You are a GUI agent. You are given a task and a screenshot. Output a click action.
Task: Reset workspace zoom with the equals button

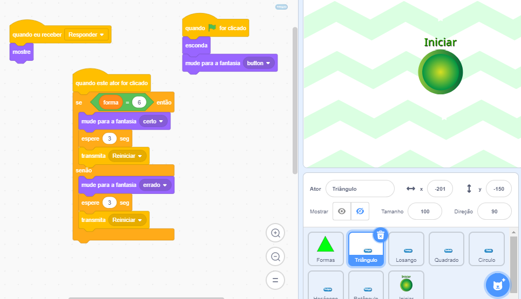[275, 280]
